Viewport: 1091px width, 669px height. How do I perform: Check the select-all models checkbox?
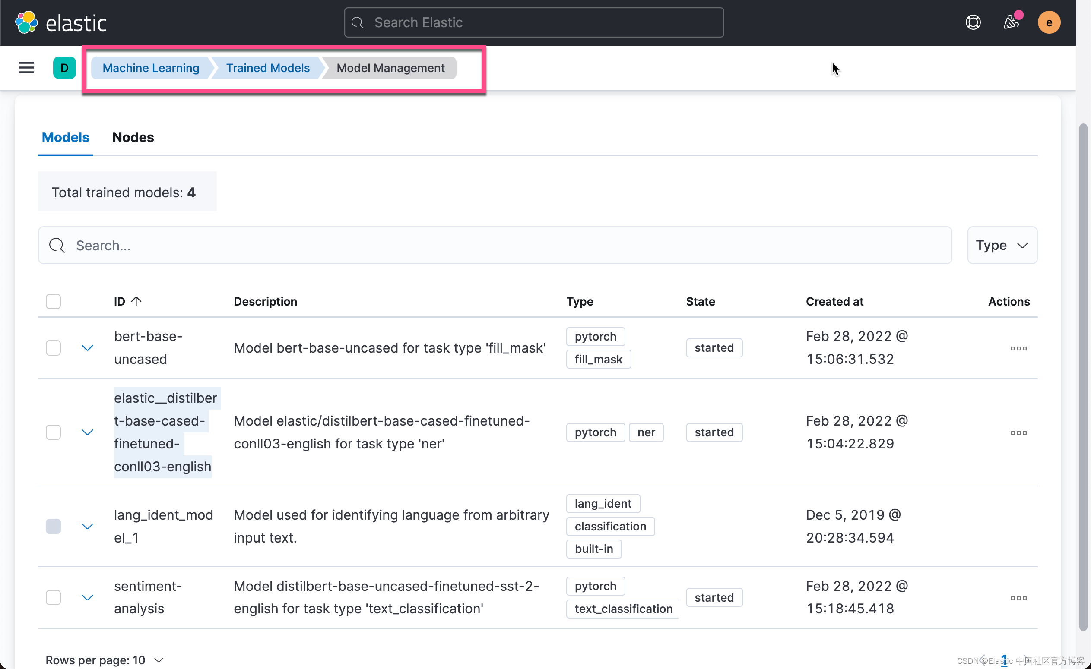coord(53,301)
